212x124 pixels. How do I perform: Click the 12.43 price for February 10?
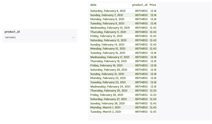153,28
